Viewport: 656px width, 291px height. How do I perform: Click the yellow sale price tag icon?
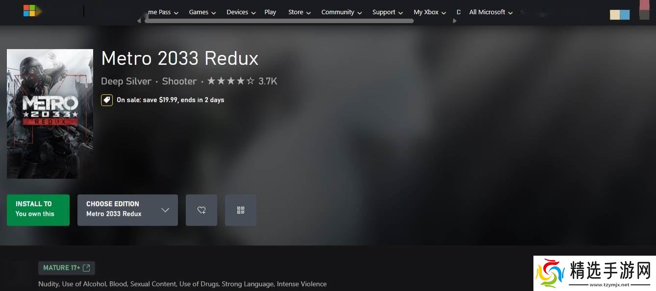[x=106, y=100]
